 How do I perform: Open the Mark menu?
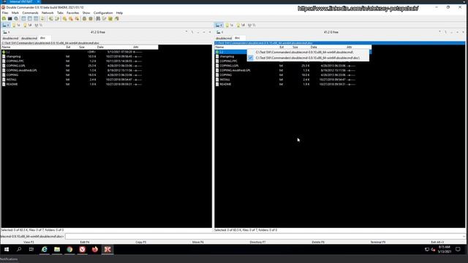[15, 13]
